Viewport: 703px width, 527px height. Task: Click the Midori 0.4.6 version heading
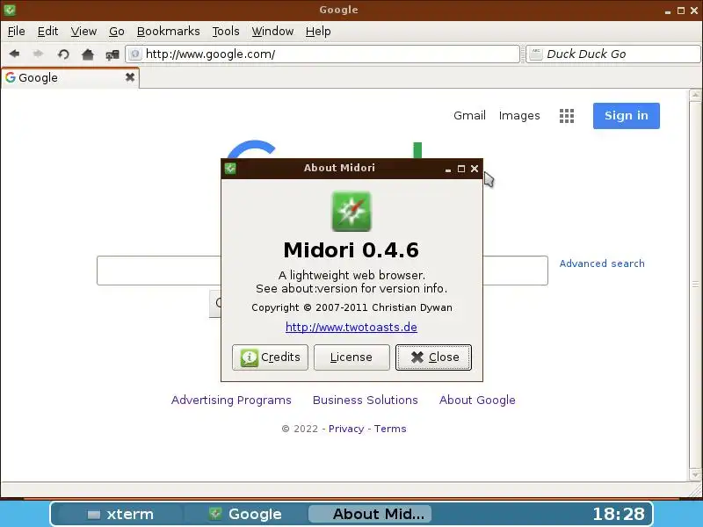(351, 250)
